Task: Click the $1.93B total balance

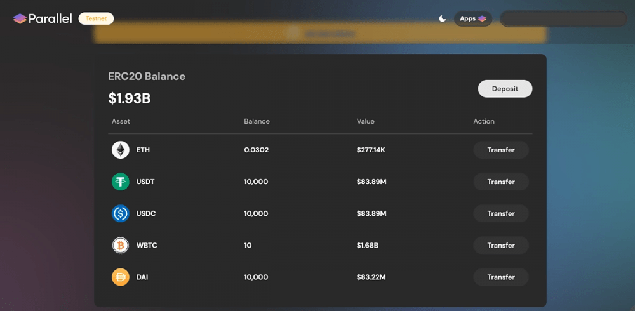Action: click(x=130, y=98)
